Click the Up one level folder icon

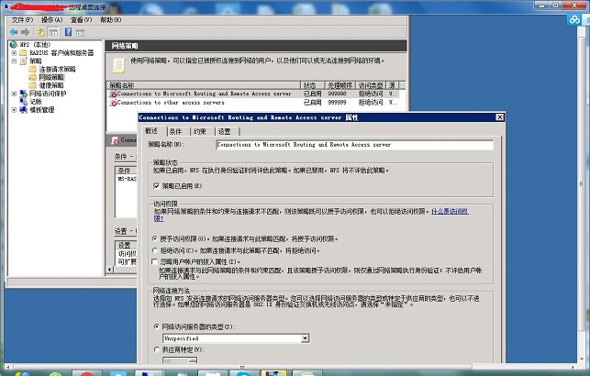41,31
